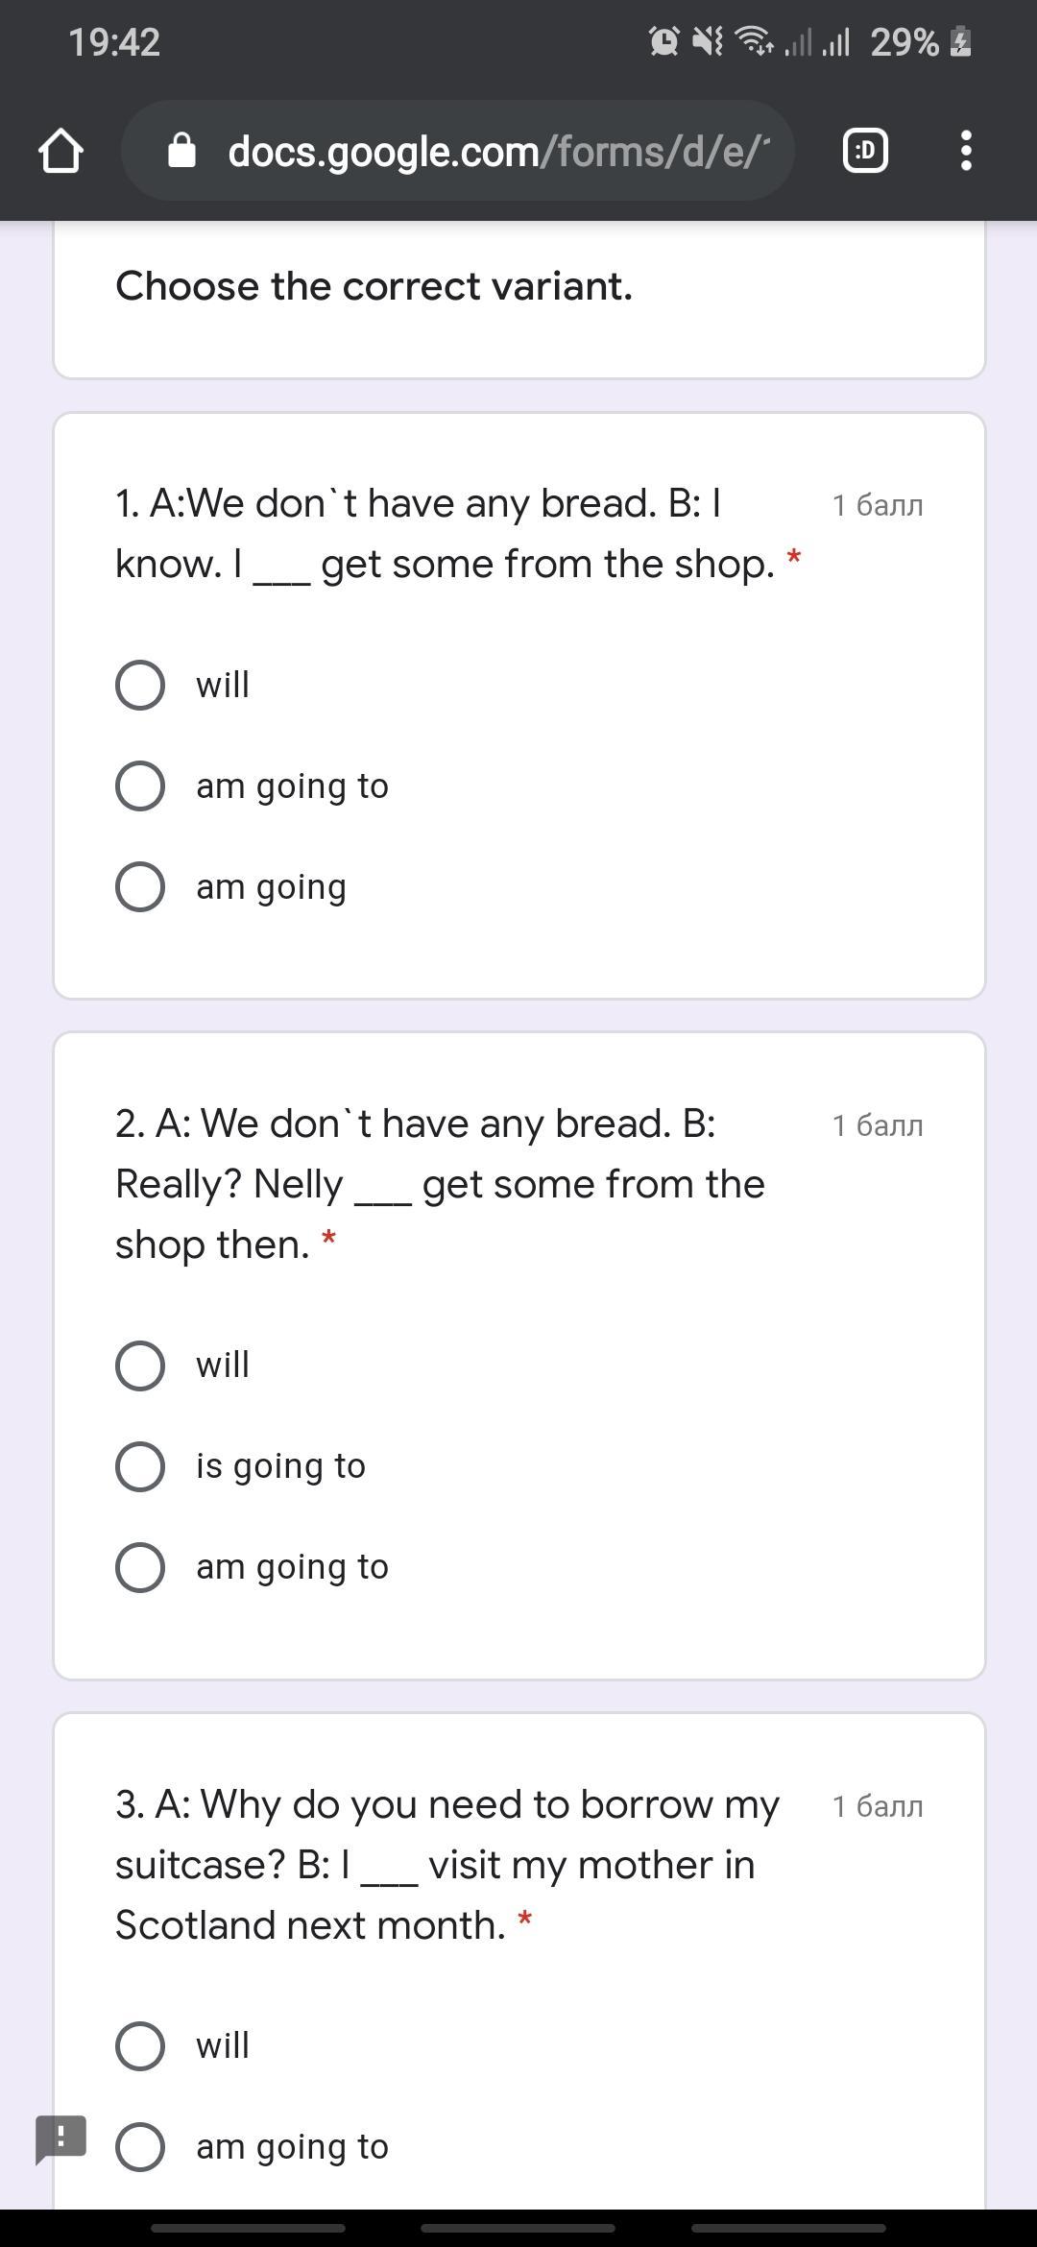Pick "am going to" for question 3
The image size is (1037, 2247).
[x=140, y=2146]
